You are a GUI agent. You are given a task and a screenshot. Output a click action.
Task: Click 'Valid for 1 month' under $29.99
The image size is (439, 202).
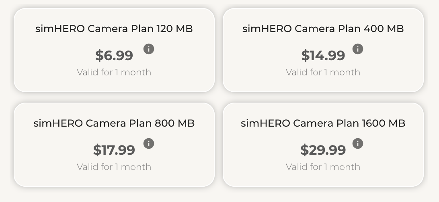[x=323, y=167]
